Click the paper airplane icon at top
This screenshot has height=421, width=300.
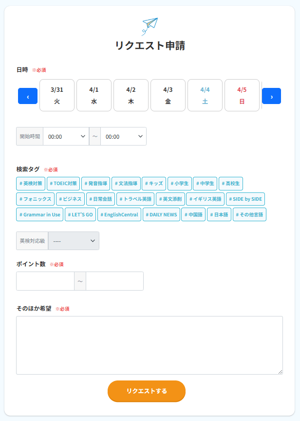pos(150,26)
